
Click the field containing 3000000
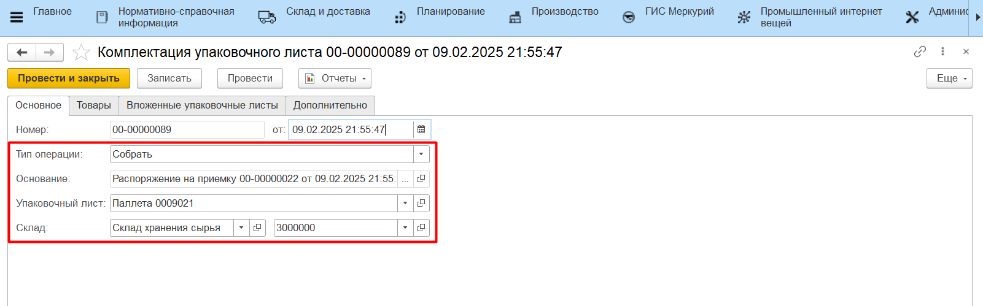point(336,228)
